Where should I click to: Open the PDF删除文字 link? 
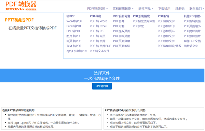coord(166,41)
